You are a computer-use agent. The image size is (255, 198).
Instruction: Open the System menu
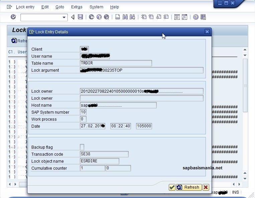(x=96, y=7)
